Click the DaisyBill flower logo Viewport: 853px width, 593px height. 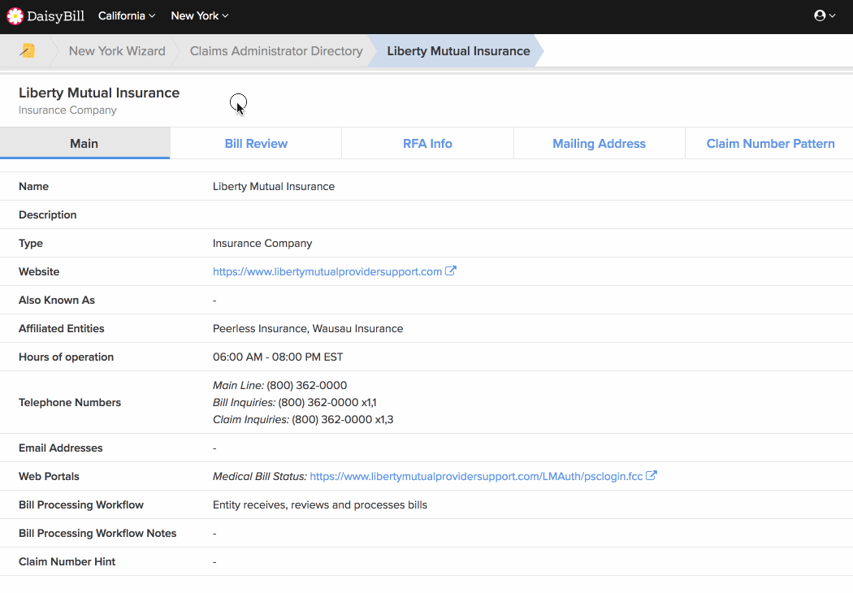click(x=15, y=16)
